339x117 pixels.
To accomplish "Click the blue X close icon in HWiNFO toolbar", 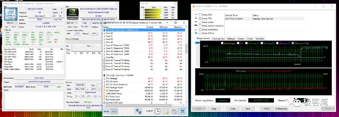I will (183, 111).
